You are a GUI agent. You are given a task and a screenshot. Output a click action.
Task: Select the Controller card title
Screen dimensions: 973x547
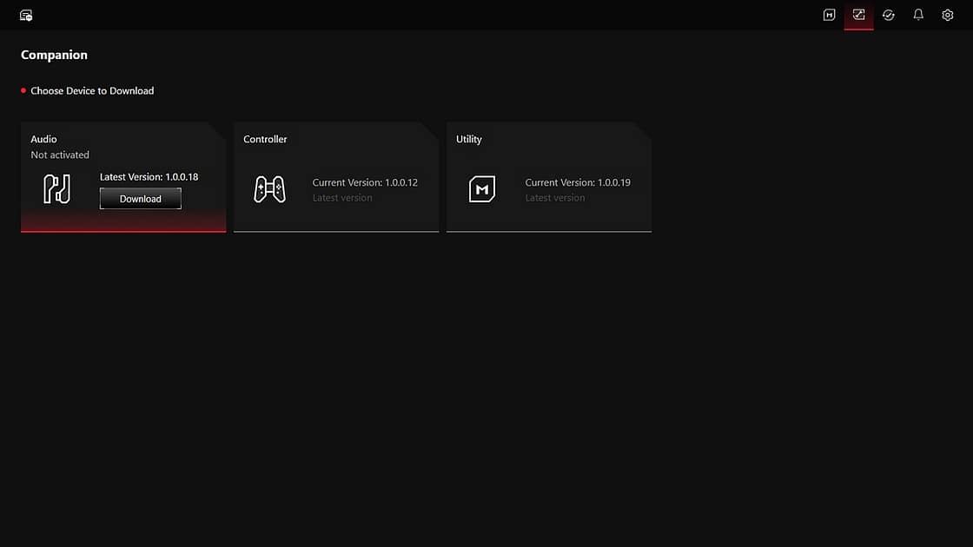coord(265,139)
